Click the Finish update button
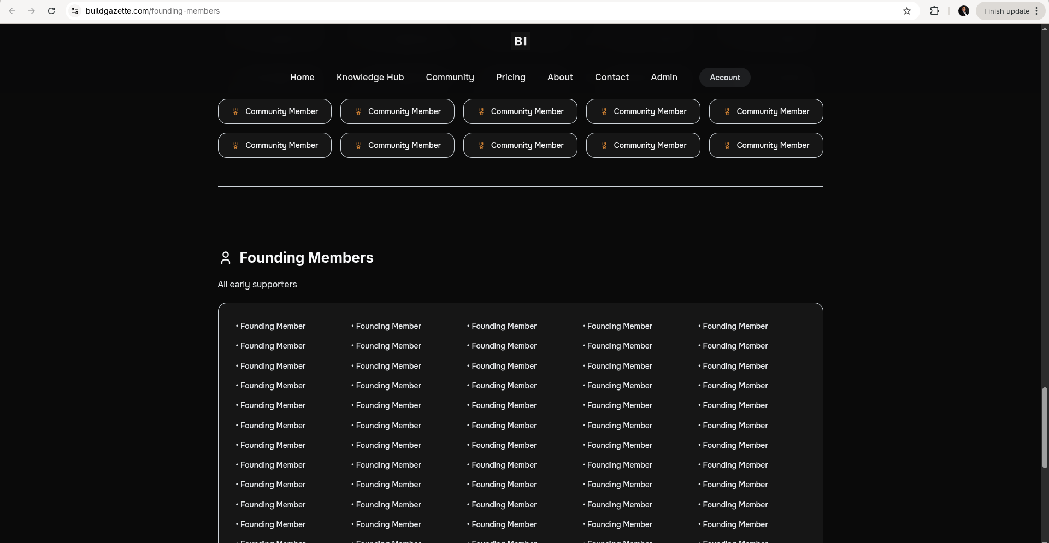Screen dimensions: 1049x543 (1011, 11)
